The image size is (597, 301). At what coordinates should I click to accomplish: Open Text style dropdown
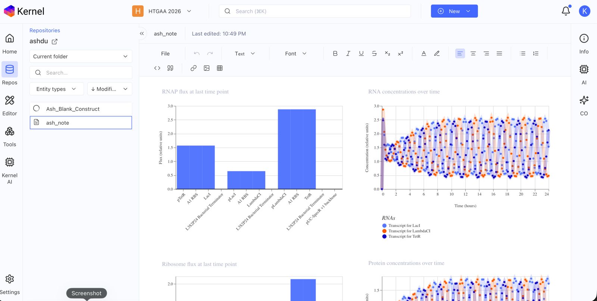245,54
